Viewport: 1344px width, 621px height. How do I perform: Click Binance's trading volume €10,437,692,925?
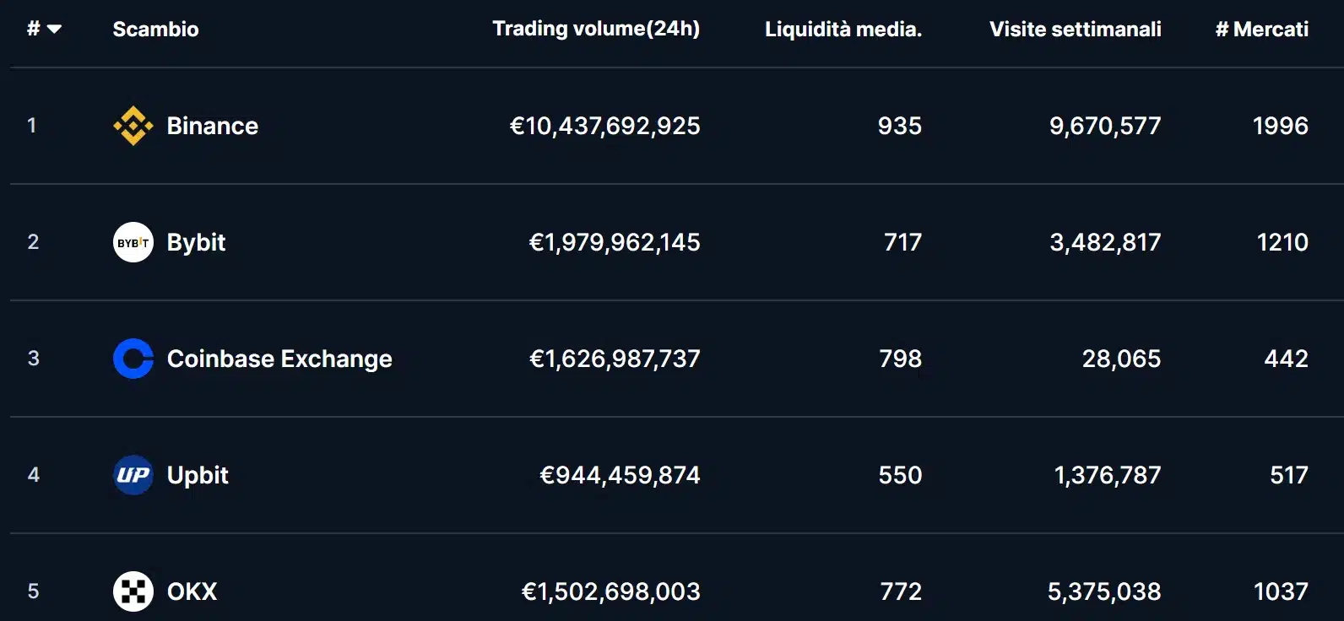pos(604,126)
